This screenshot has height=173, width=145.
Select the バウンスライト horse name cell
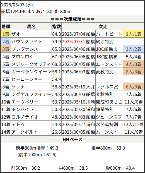tap(31, 42)
